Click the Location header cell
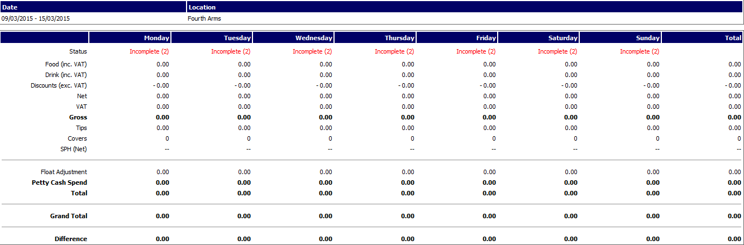The height and width of the screenshot is (245, 744). pos(202,7)
